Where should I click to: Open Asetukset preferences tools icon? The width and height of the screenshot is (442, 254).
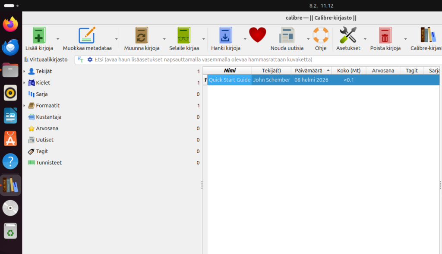pos(348,35)
